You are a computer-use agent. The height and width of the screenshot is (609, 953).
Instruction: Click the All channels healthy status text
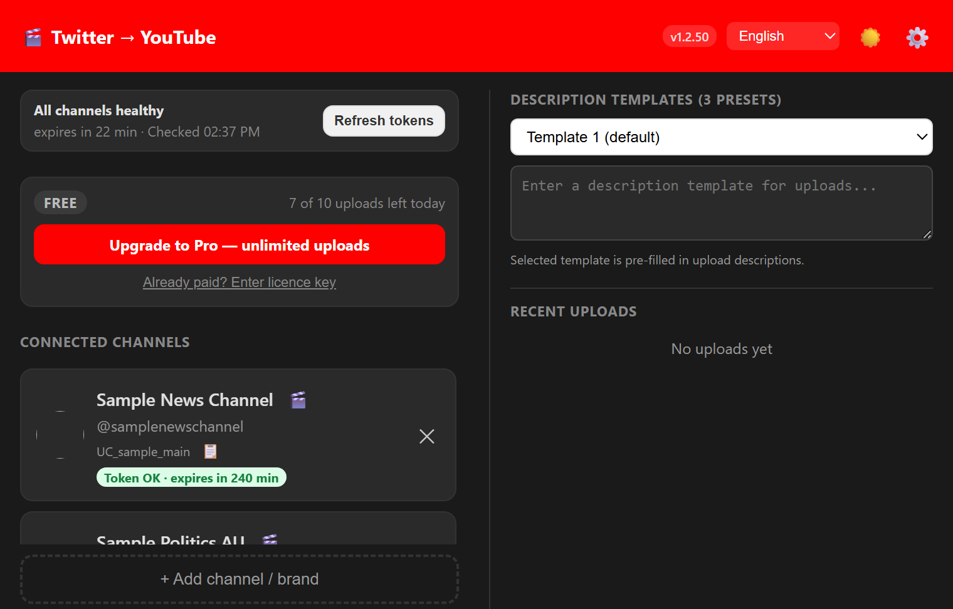(x=99, y=111)
